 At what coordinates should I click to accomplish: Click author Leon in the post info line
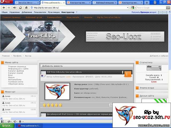tap(68, 77)
